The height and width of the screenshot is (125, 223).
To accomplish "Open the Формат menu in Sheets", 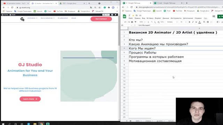I will tap(158, 18).
